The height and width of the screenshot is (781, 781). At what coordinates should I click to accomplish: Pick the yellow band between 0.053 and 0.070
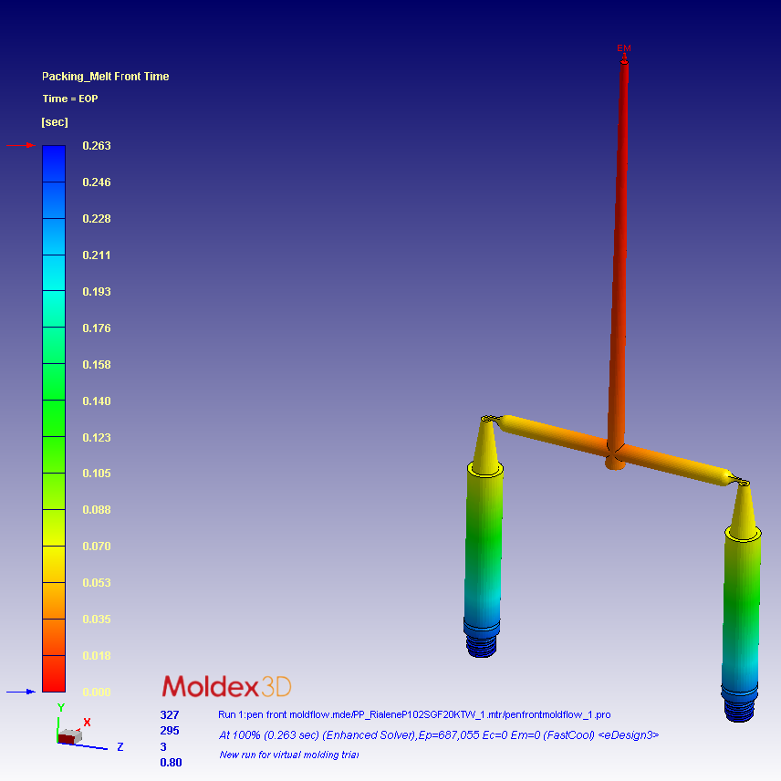(54, 564)
